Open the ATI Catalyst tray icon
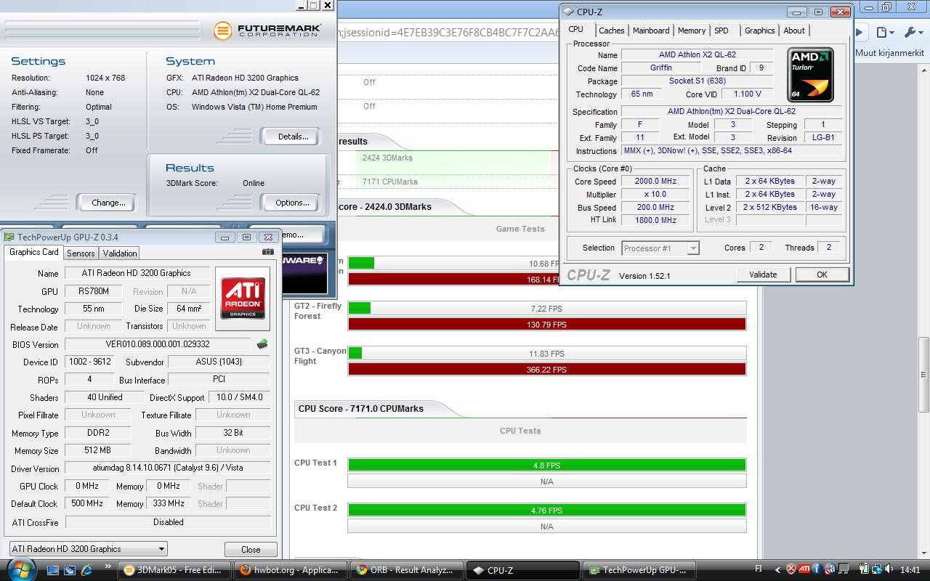This screenshot has height=581, width=930. [804, 570]
